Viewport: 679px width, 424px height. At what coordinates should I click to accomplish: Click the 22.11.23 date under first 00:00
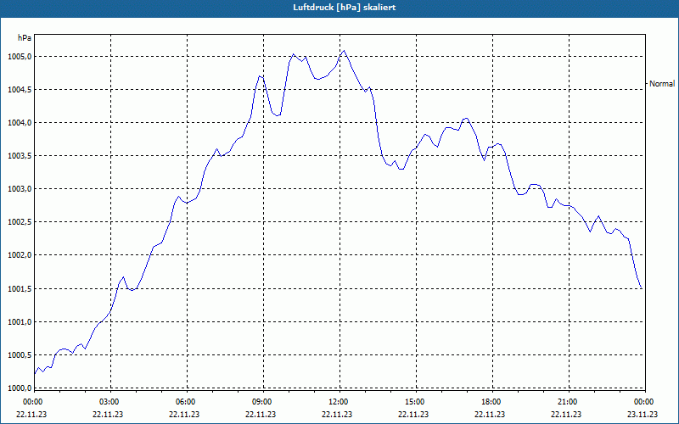(31, 415)
